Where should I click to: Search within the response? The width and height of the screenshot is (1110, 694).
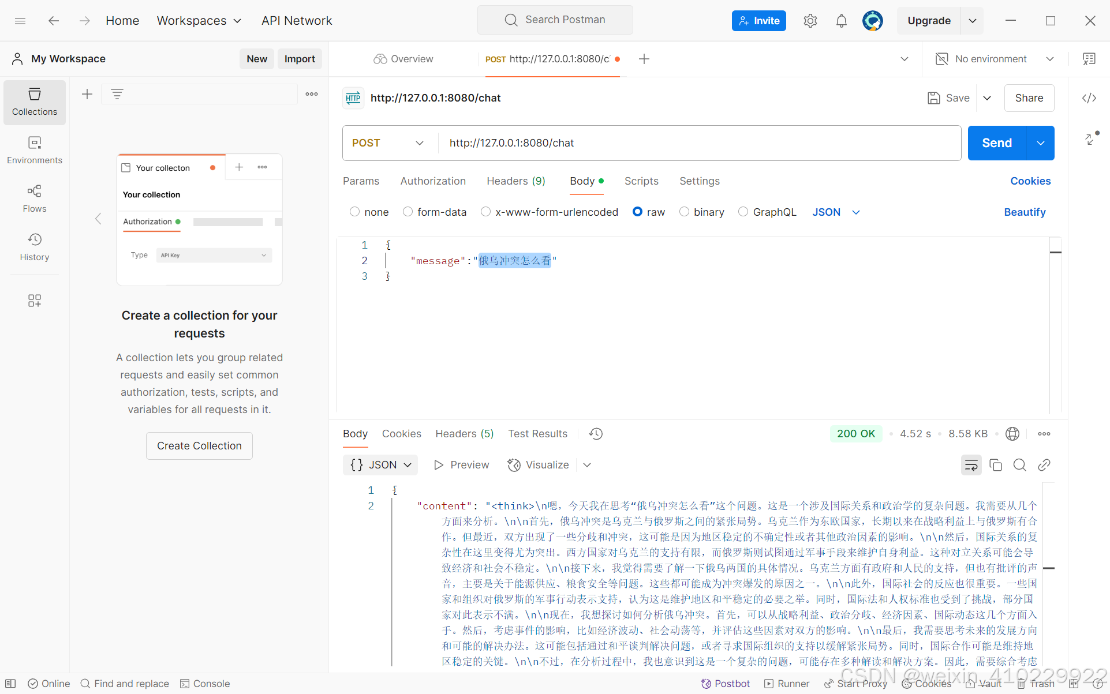pyautogui.click(x=1019, y=465)
